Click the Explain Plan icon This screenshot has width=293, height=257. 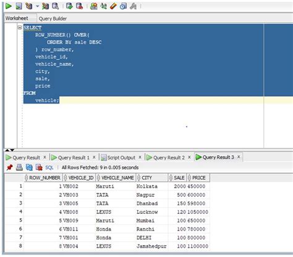point(29,6)
